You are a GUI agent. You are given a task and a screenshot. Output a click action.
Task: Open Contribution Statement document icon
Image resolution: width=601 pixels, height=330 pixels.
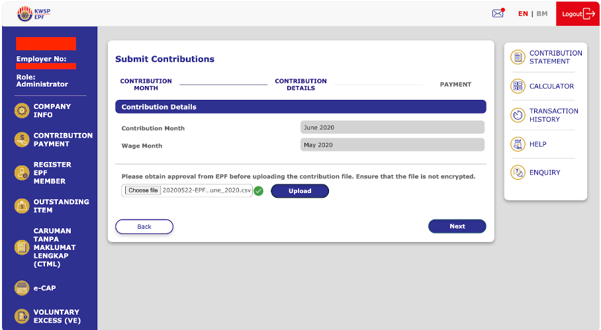click(x=518, y=57)
